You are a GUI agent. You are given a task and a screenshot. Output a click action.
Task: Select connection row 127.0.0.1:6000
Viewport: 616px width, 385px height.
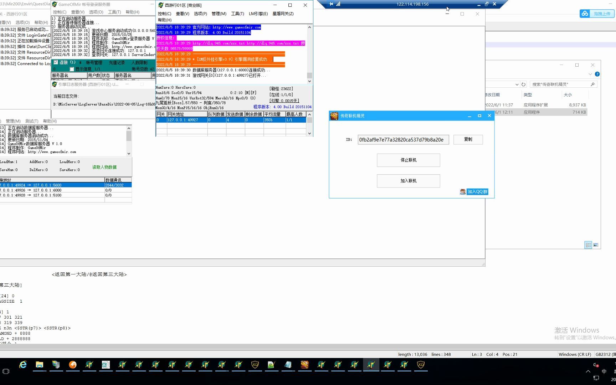(x=66, y=190)
